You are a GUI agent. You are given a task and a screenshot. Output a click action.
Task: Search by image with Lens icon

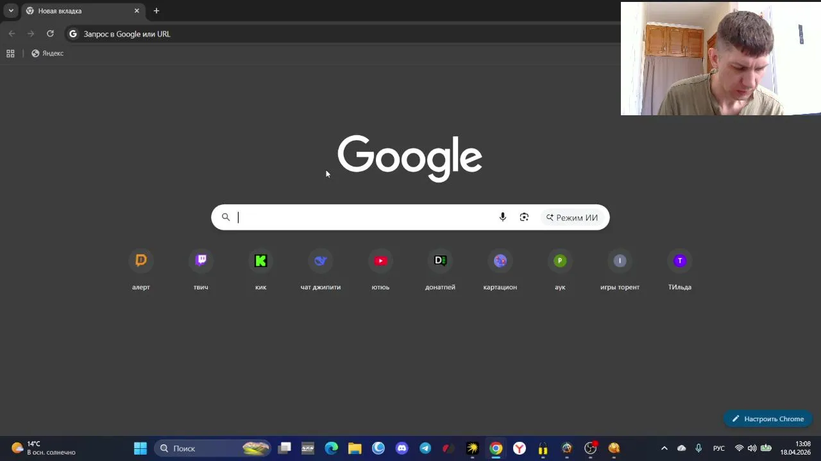click(x=524, y=217)
